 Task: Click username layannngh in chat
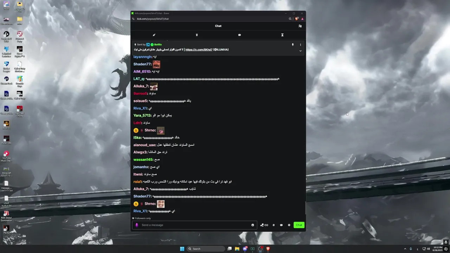[143, 57]
